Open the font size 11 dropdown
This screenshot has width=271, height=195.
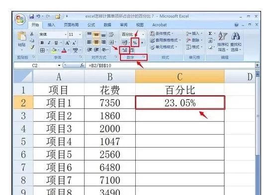[80, 34]
